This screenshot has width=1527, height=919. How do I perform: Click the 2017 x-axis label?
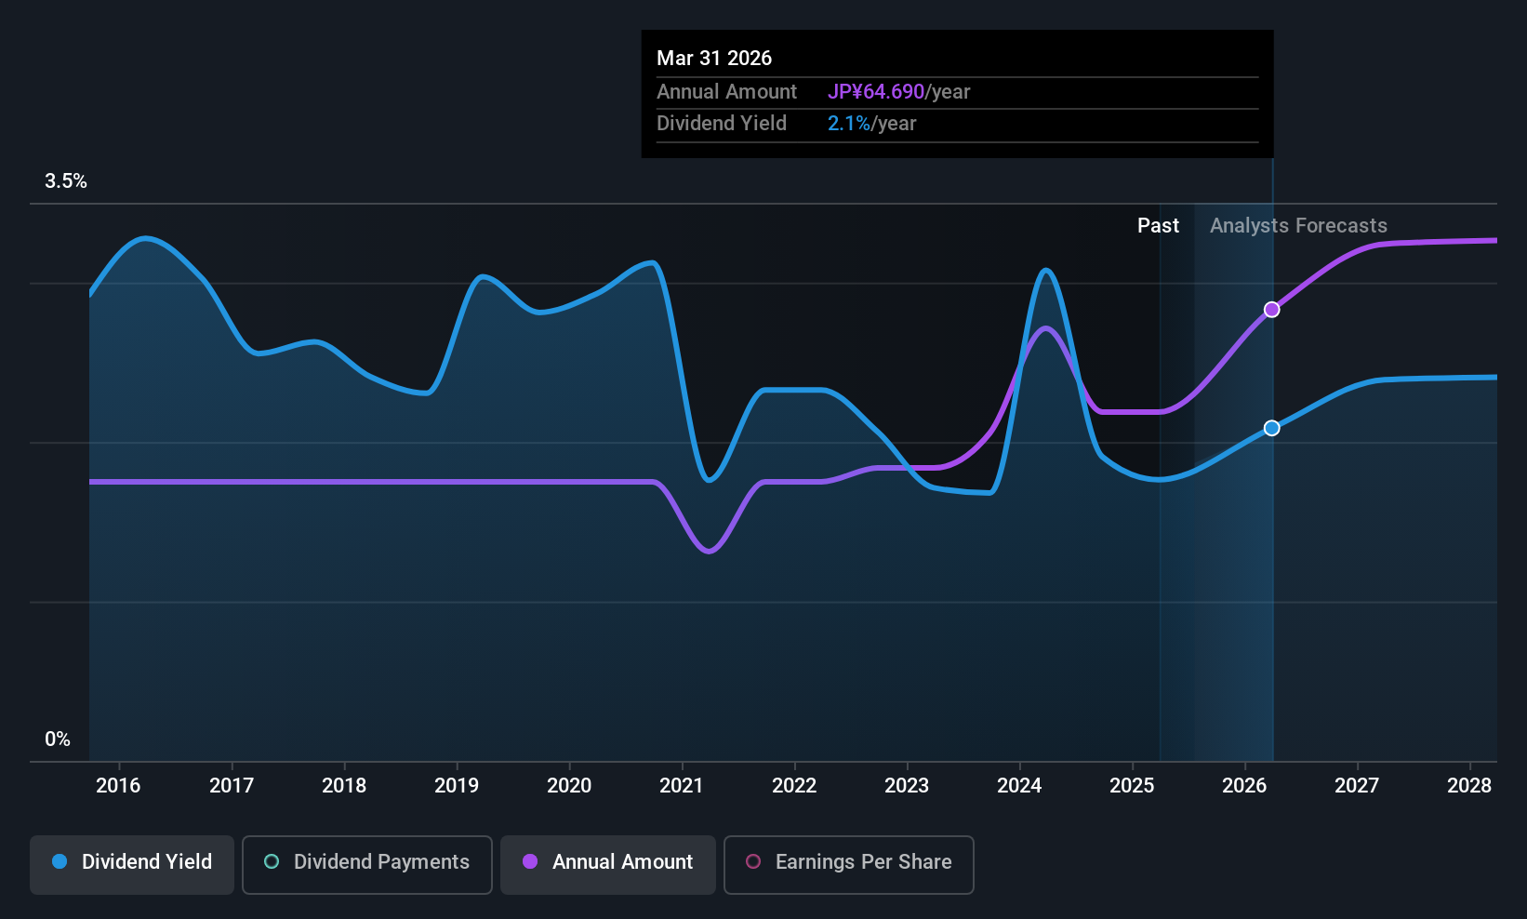[232, 786]
